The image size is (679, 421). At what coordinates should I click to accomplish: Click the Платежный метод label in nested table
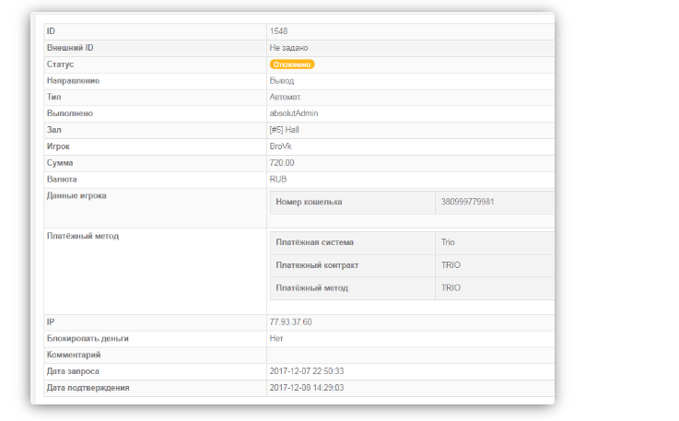(311, 288)
